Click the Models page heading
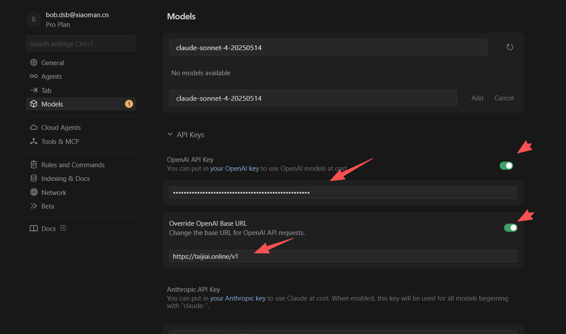566x334 pixels. [181, 16]
